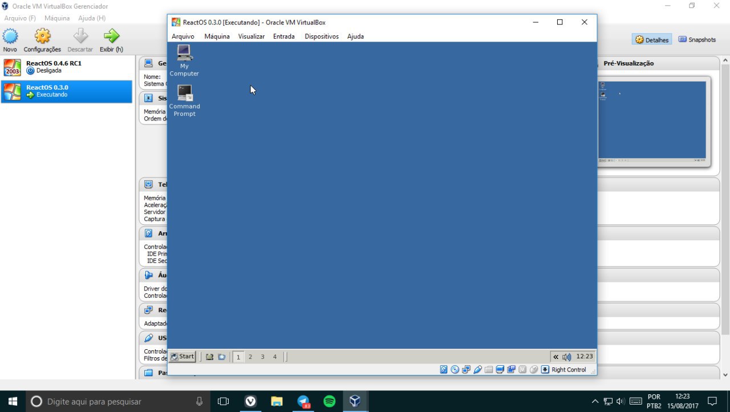This screenshot has height=412, width=730.
Task: Click the network adapters status icon
Action: point(467,370)
